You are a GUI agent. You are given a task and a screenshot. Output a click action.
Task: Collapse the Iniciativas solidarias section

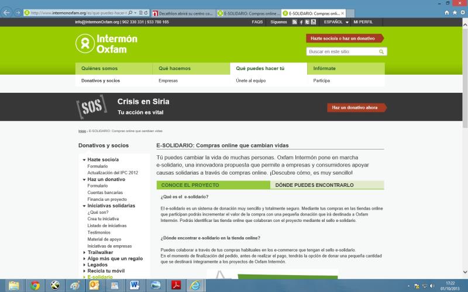tap(84, 206)
